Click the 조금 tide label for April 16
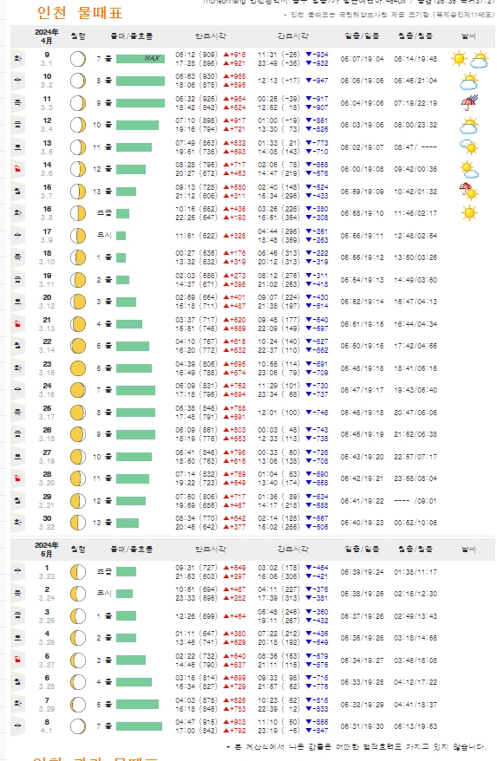497x761 pixels. point(104,213)
